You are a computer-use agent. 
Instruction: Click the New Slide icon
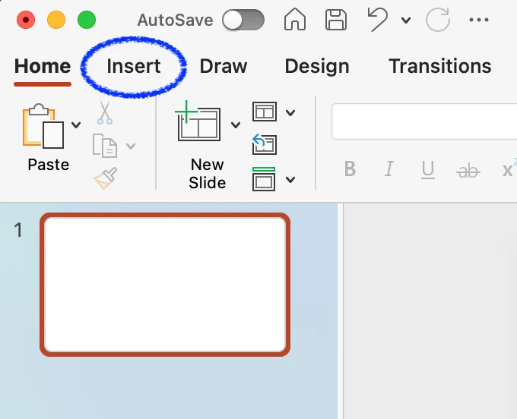198,121
